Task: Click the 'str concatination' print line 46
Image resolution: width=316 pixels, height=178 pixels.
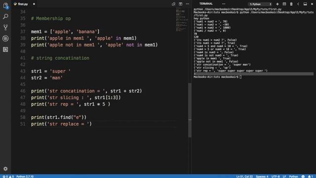Action: click(86, 91)
